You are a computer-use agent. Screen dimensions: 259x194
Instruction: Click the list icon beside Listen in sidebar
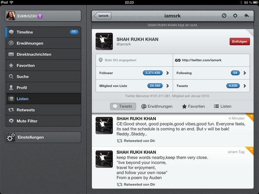11,99
